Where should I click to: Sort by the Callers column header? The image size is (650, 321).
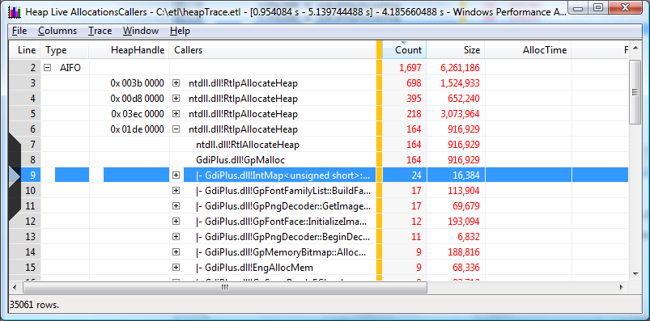[273, 50]
